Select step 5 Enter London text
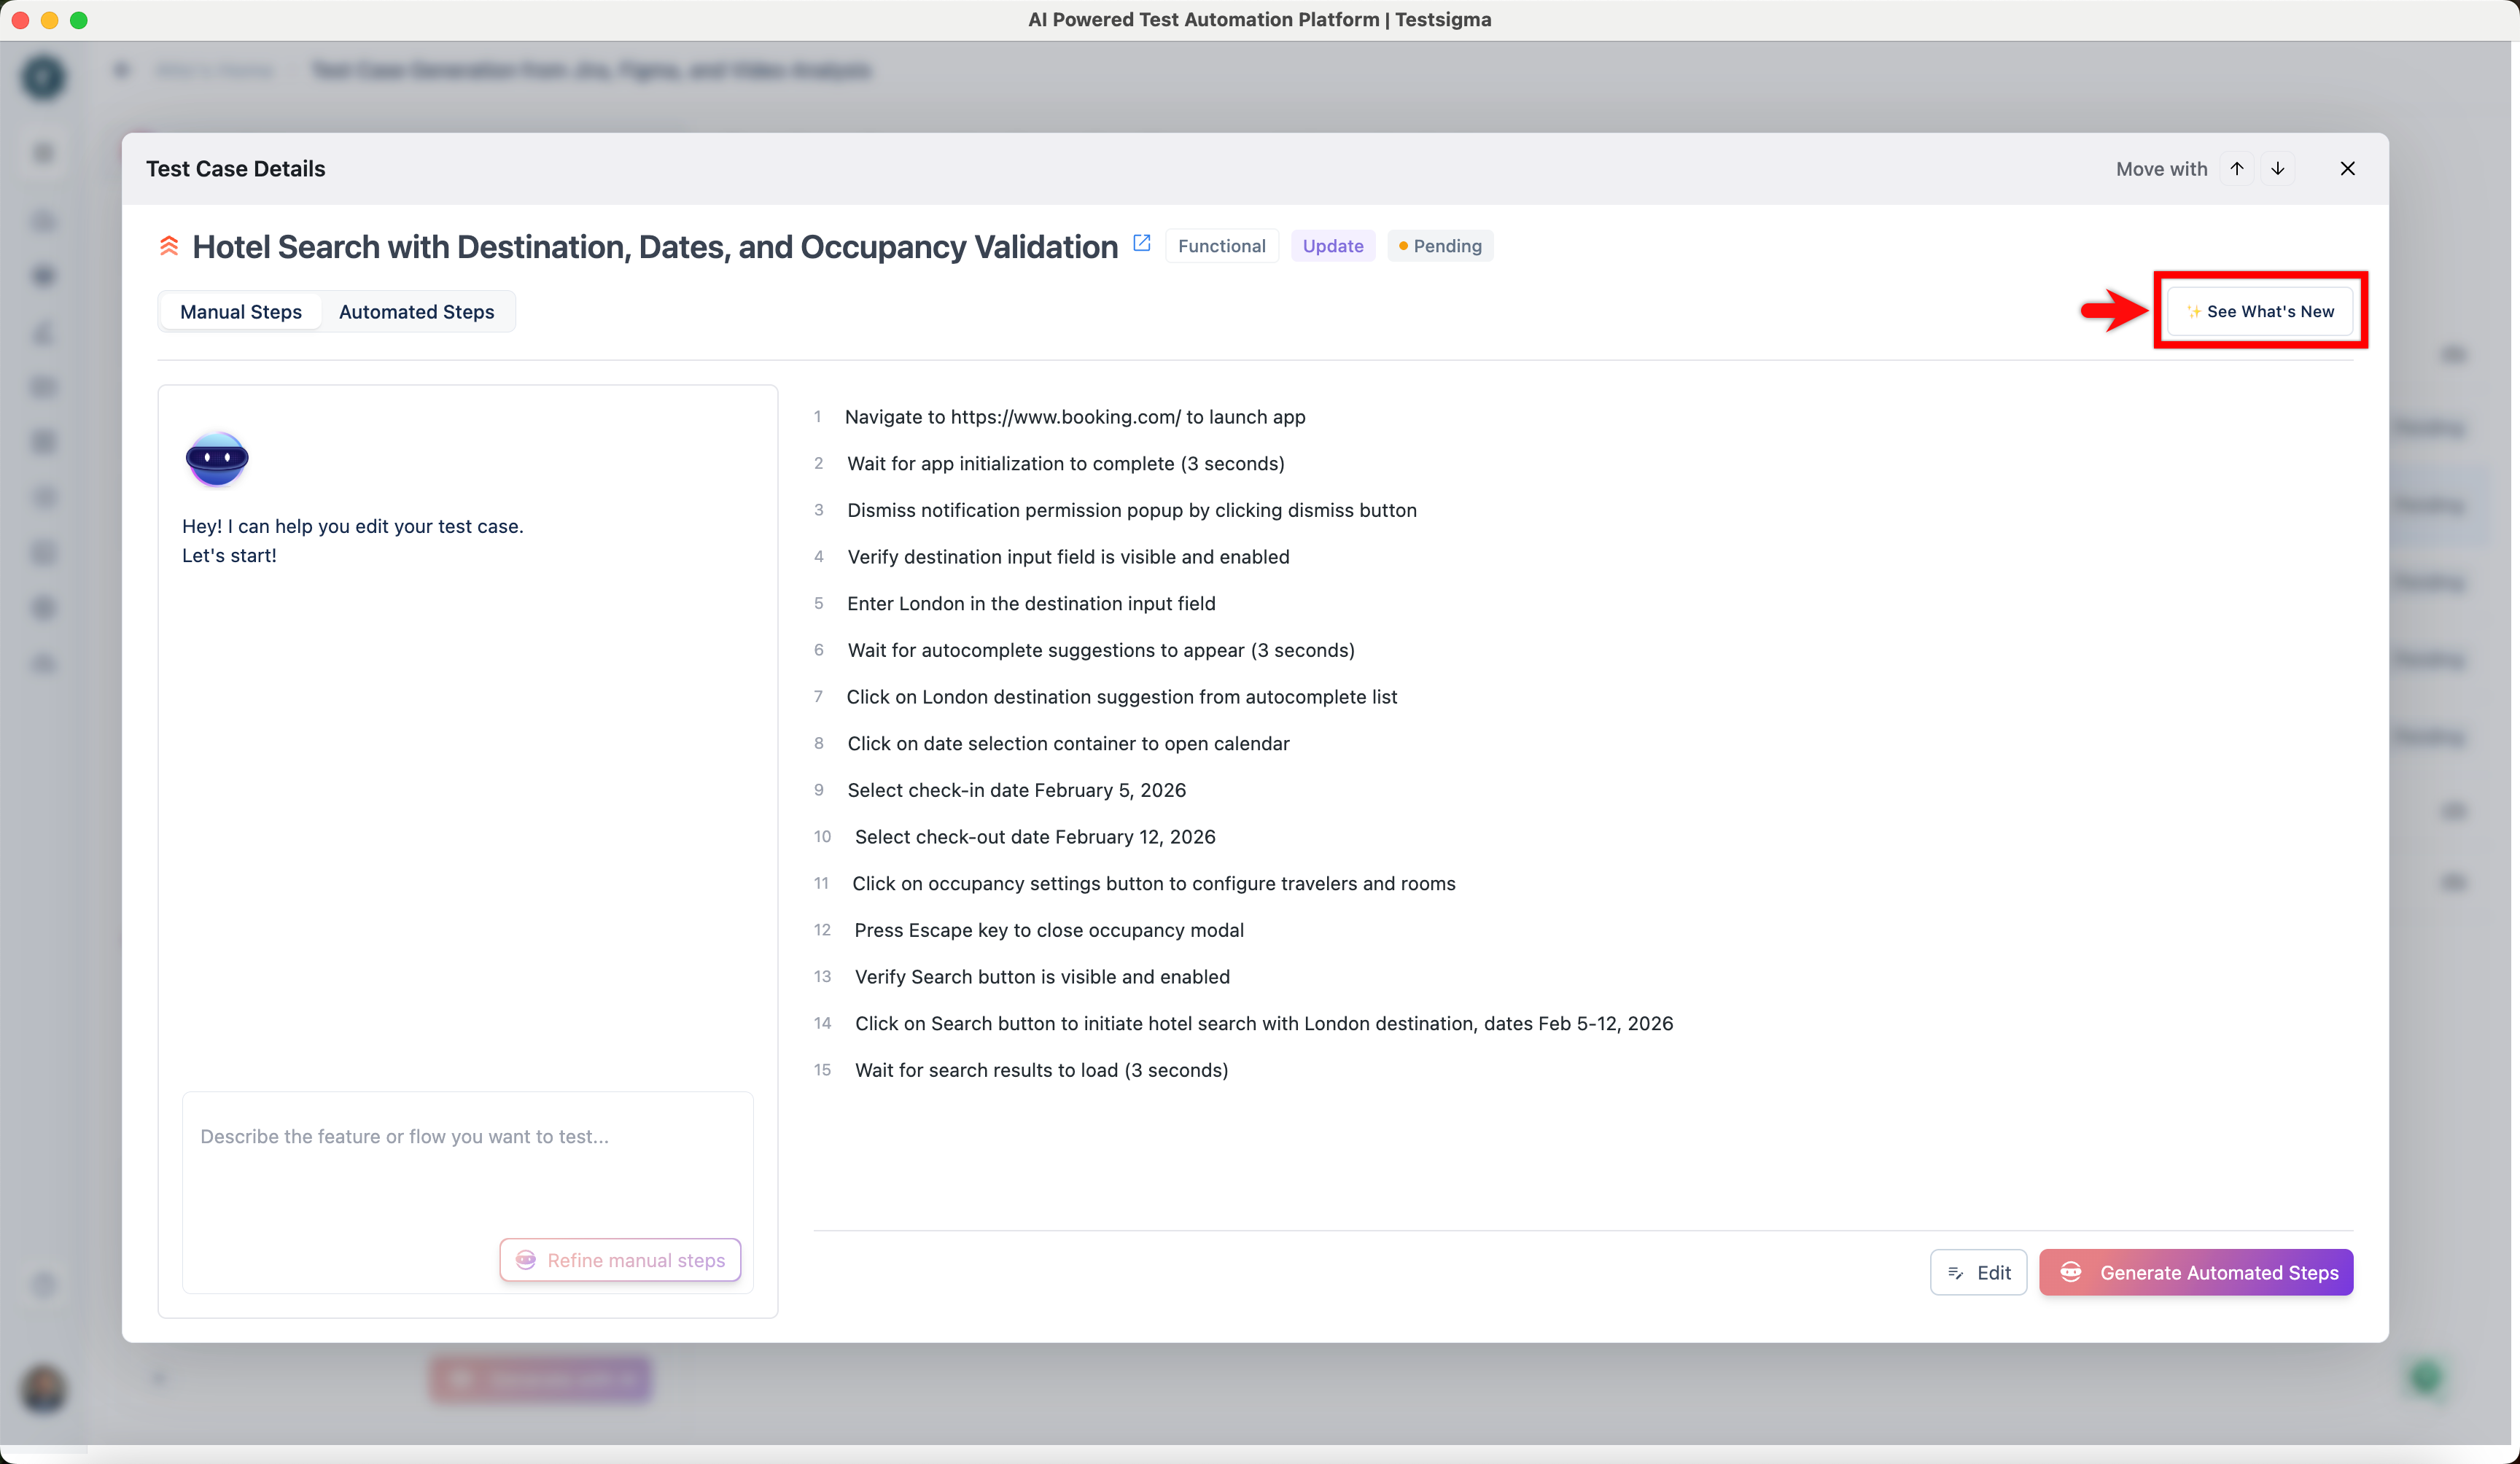 click(x=1031, y=603)
